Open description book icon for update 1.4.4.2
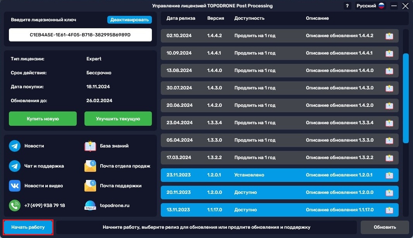The image size is (413, 238). click(x=389, y=36)
